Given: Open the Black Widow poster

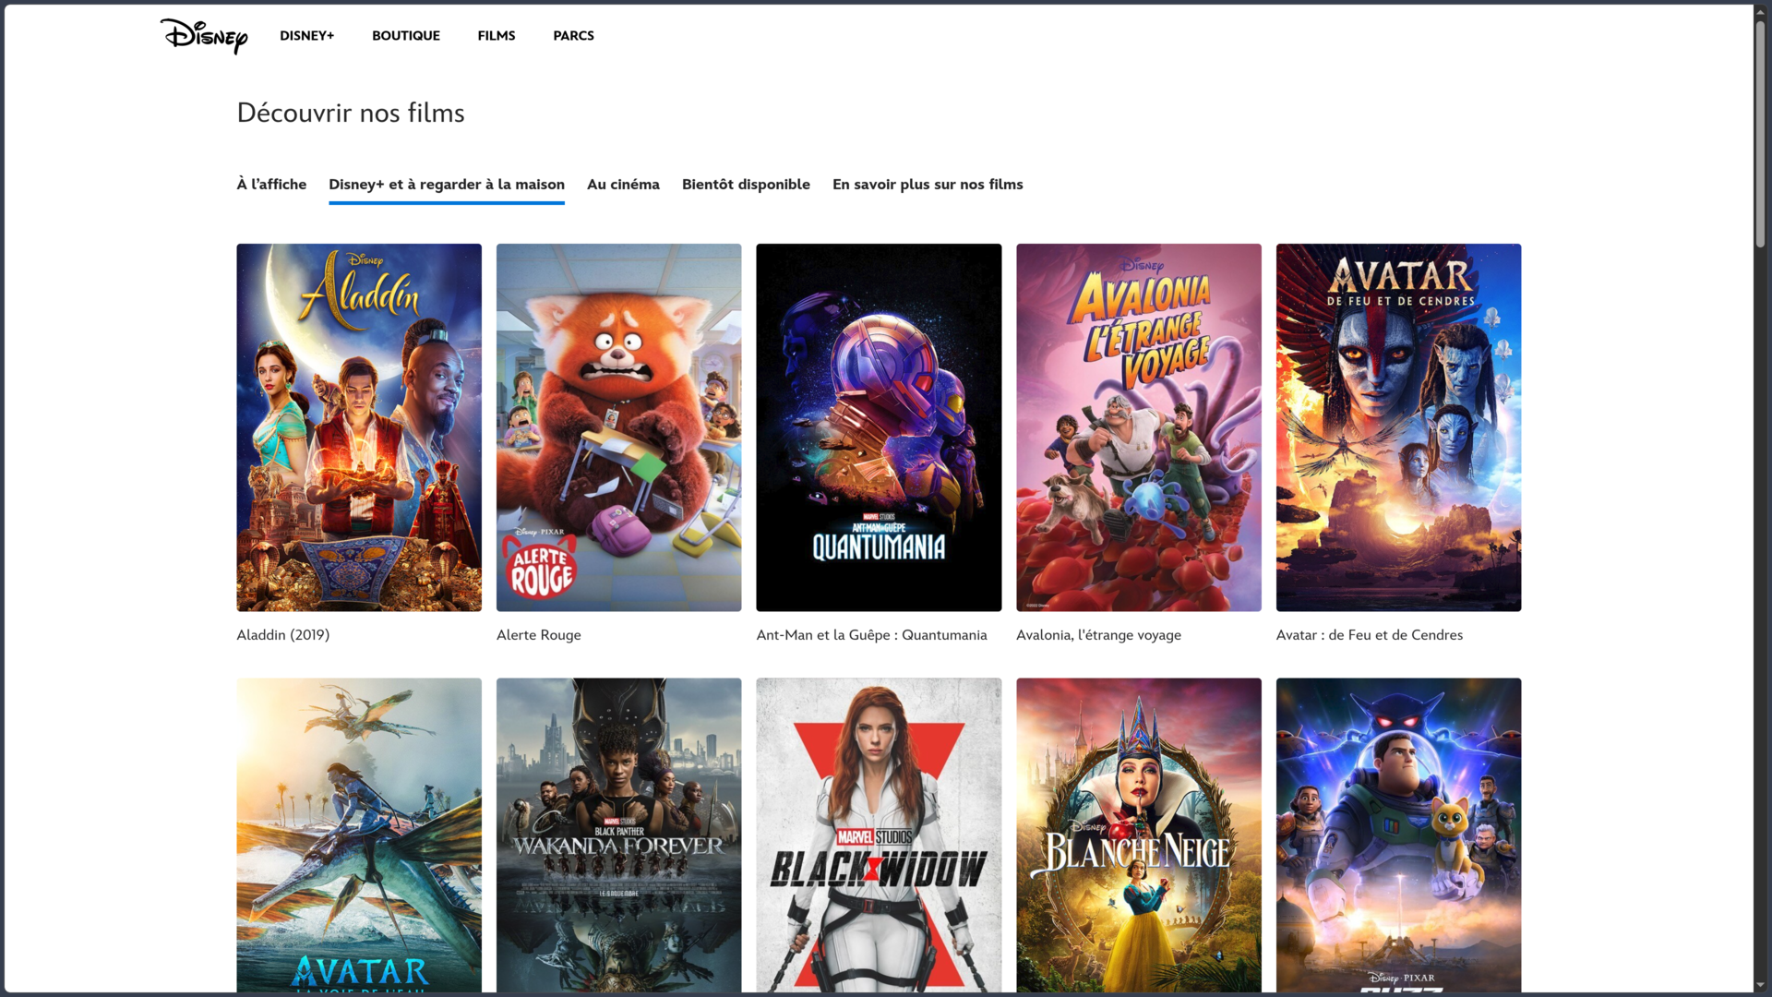Looking at the screenshot, I should [x=879, y=835].
